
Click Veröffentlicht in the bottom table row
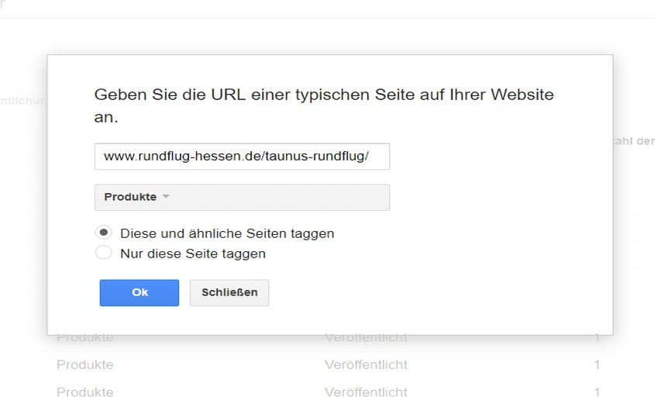point(365,391)
